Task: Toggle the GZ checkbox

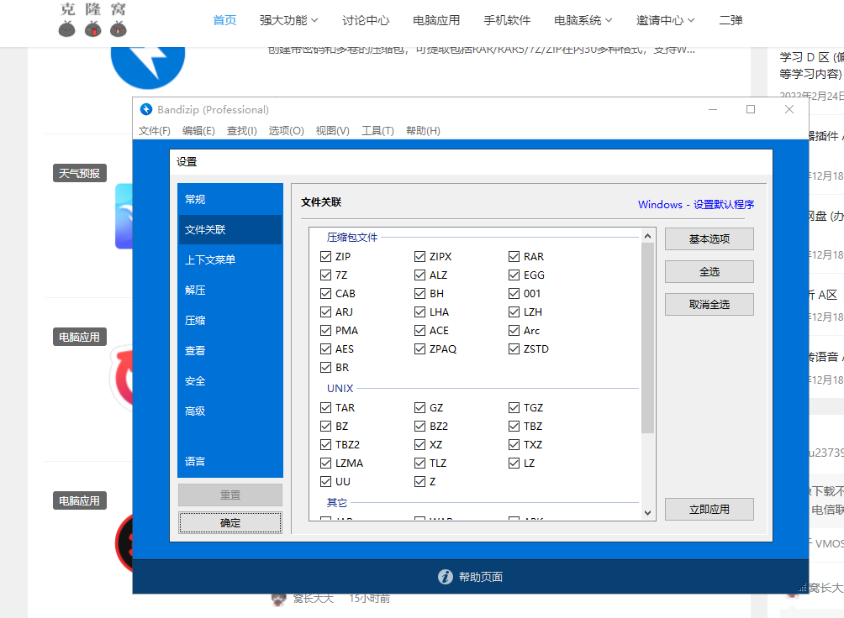Action: pyautogui.click(x=419, y=408)
